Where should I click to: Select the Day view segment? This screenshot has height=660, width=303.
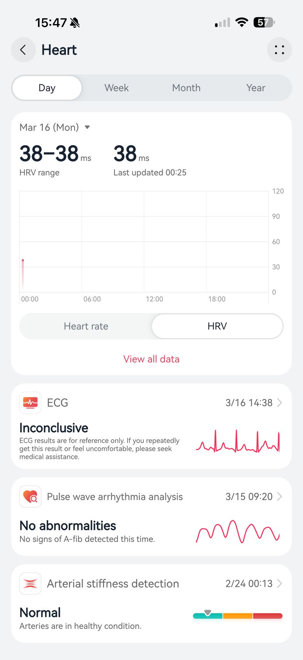coord(47,88)
